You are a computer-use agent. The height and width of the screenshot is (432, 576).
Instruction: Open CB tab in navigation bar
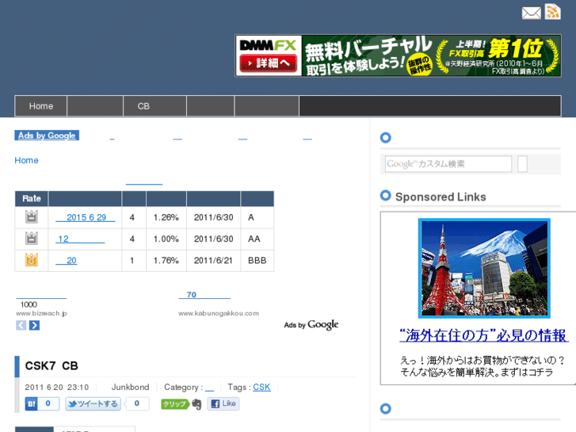pyautogui.click(x=143, y=106)
